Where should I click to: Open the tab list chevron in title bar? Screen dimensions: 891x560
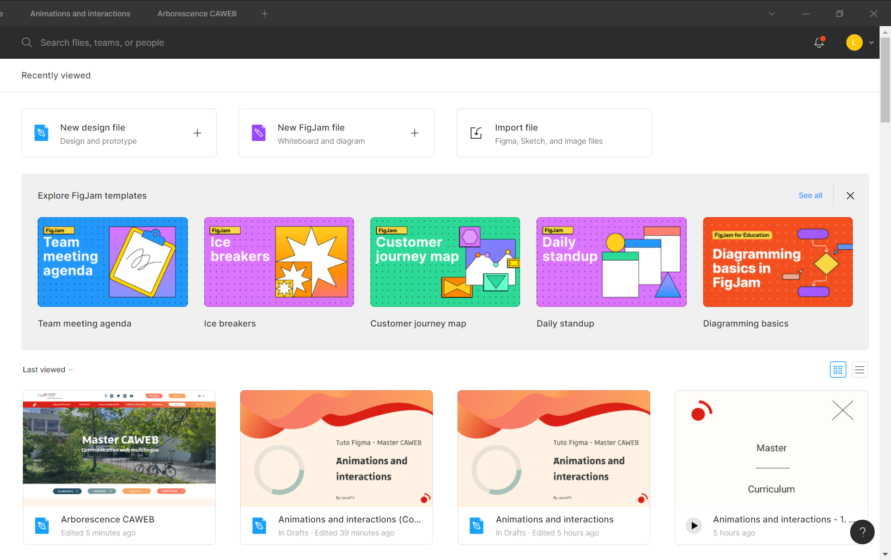771,14
